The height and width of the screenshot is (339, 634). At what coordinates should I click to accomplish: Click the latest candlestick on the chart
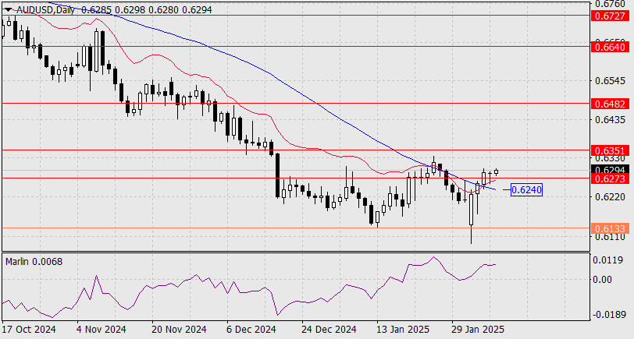point(496,172)
